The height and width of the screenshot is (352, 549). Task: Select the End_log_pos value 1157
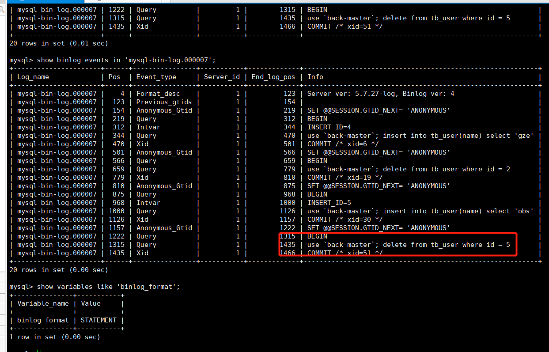pyautogui.click(x=288, y=220)
